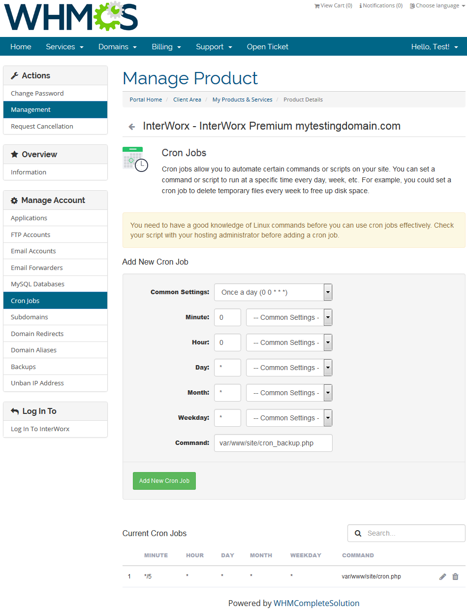Open Information under Overview
Screen dimensions: 467x611
55,172
